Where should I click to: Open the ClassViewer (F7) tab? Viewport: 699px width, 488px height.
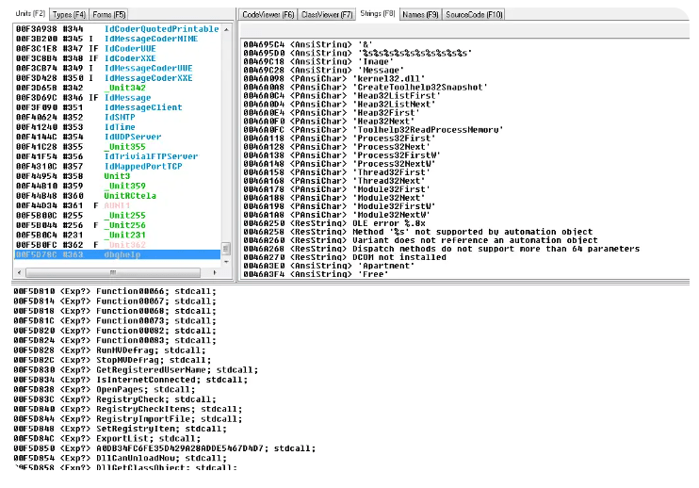click(x=327, y=15)
